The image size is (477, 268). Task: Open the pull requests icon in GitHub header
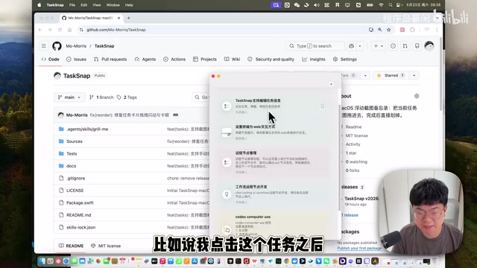[x=405, y=46]
